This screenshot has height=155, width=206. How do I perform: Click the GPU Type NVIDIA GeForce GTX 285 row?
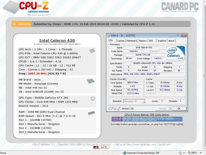[43, 98]
